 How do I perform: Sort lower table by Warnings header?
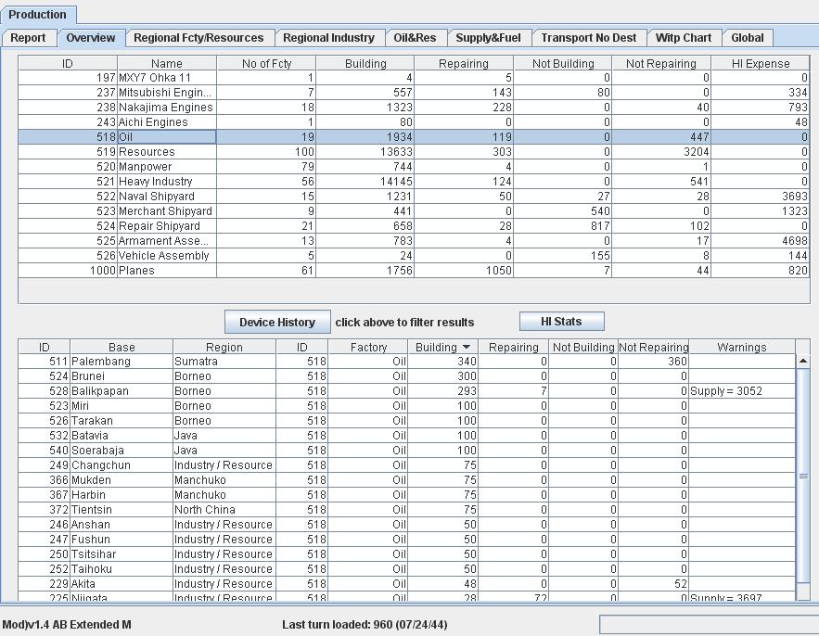[x=742, y=348]
